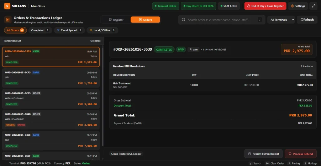321x166 pixels.
Task: Filter by Cloud Synced orders
Action: 69,30
